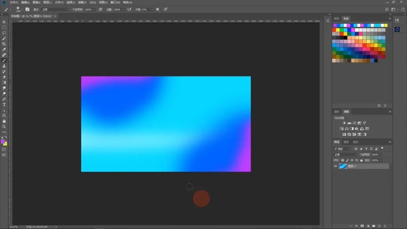
Task: Open the 图层(L) menu
Action: (47, 2)
